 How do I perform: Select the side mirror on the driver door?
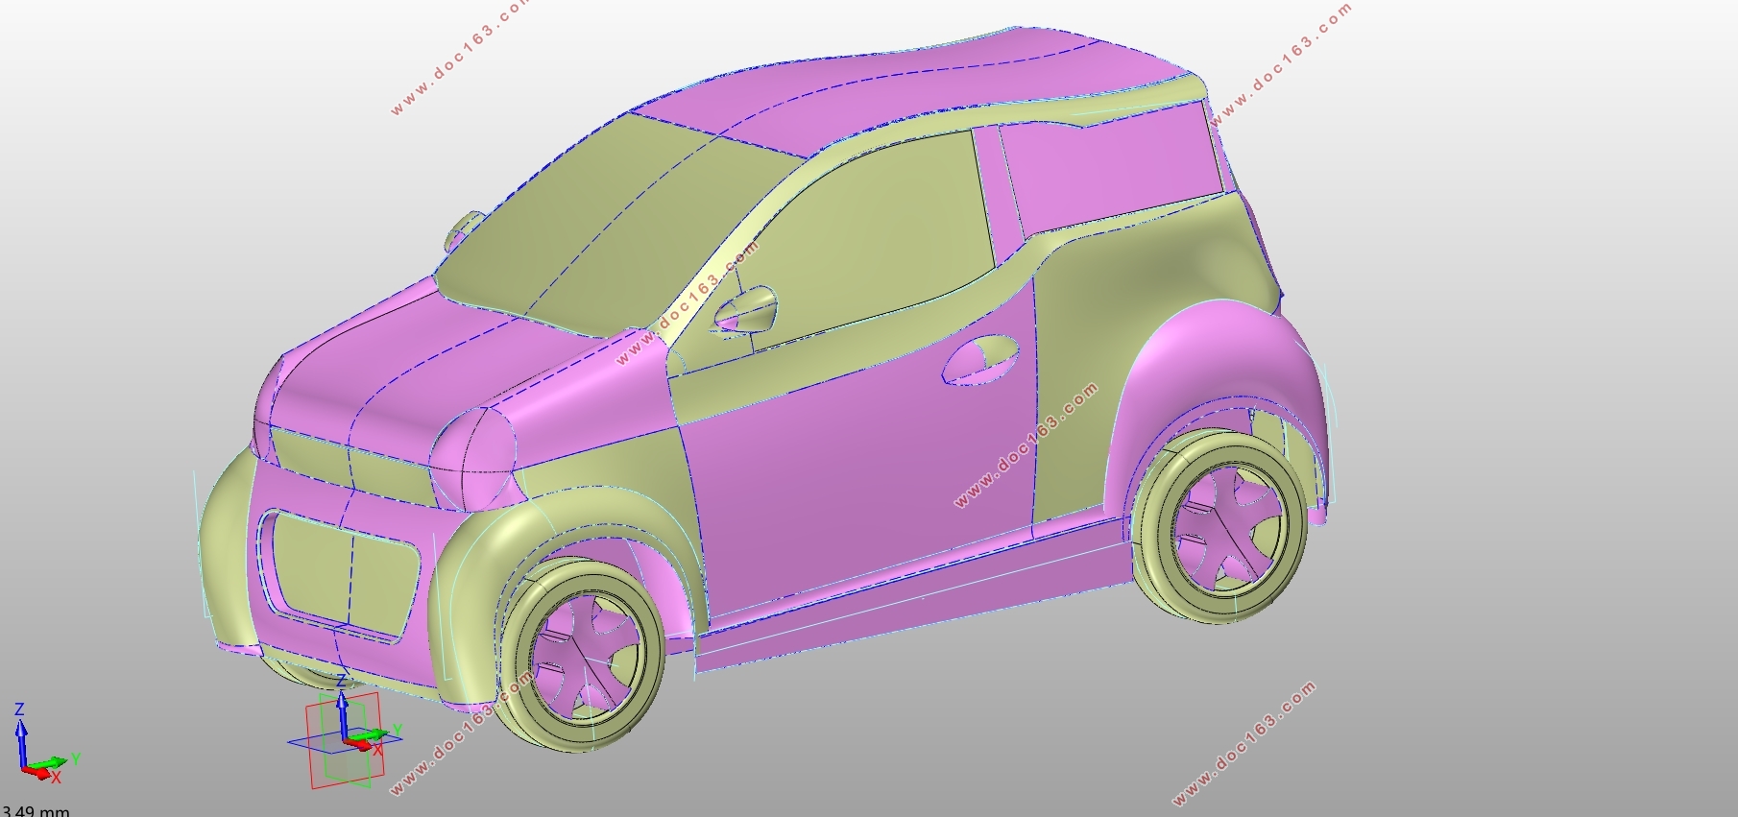[x=745, y=308]
